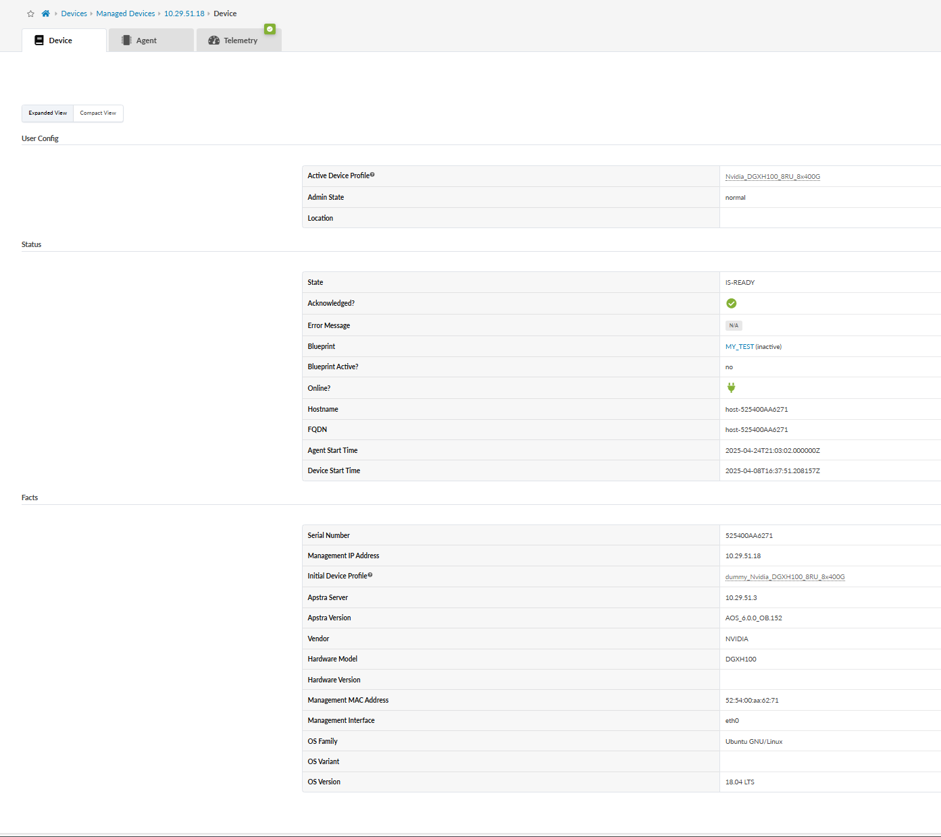Click the green check badge on Telemetry

pyautogui.click(x=270, y=29)
